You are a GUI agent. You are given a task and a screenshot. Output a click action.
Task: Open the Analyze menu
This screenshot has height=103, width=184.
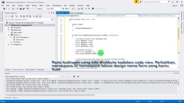pos(72,5)
